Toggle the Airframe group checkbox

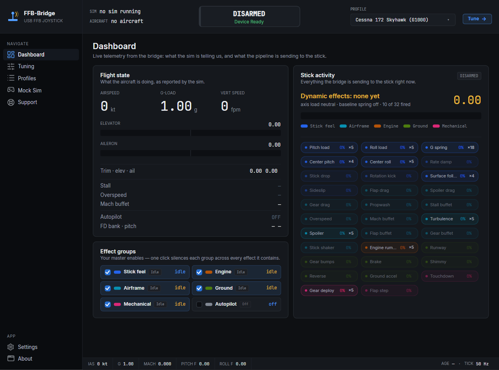click(108, 288)
